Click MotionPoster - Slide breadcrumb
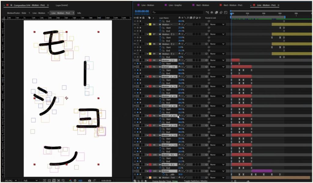Image resolution: width=313 pixels, height=183 pixels. 17,13
